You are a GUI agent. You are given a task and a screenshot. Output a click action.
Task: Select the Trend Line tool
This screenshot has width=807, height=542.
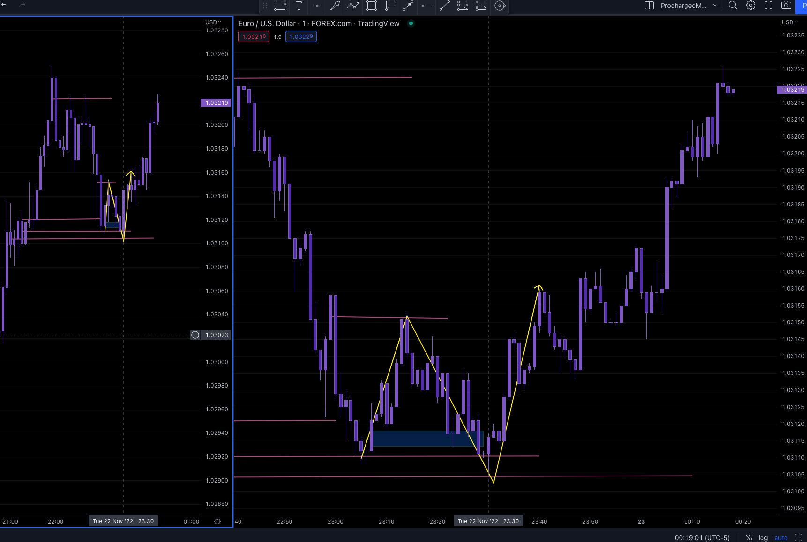click(x=444, y=6)
